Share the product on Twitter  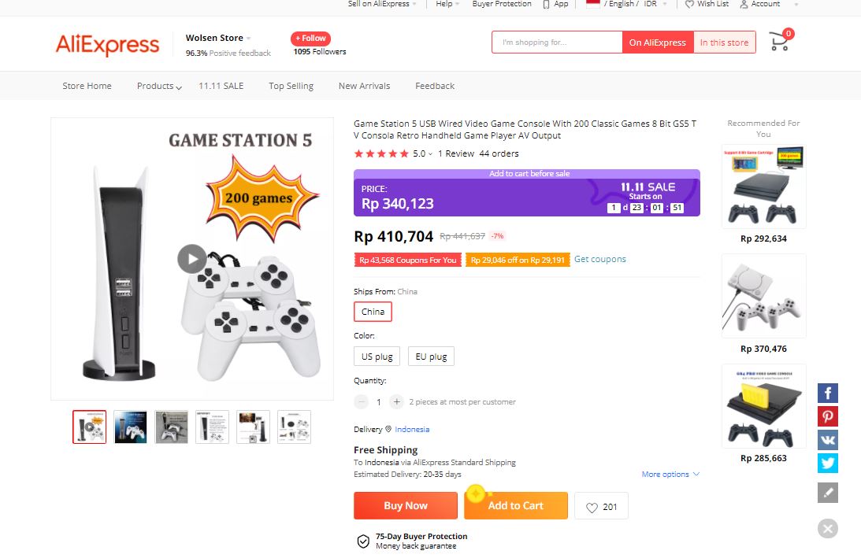[827, 464]
